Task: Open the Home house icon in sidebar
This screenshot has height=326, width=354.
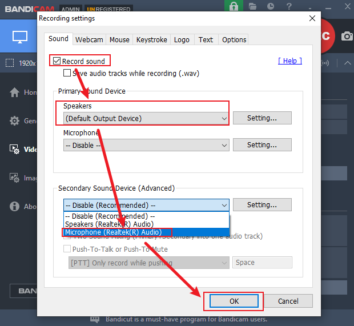Action: (14, 92)
